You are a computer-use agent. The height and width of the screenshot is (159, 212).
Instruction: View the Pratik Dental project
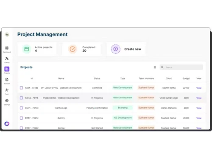click(199, 98)
